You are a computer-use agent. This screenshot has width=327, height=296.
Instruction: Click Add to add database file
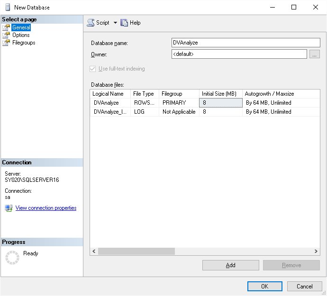(x=231, y=265)
